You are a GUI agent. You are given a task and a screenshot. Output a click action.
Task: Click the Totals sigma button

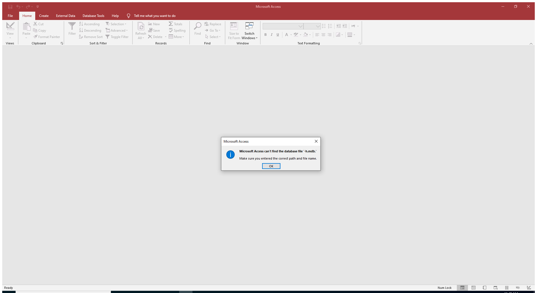tap(176, 24)
